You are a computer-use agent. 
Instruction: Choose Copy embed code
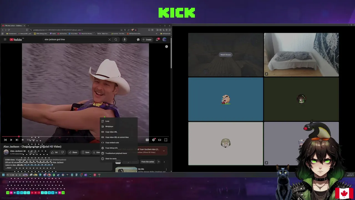[x=119, y=142]
